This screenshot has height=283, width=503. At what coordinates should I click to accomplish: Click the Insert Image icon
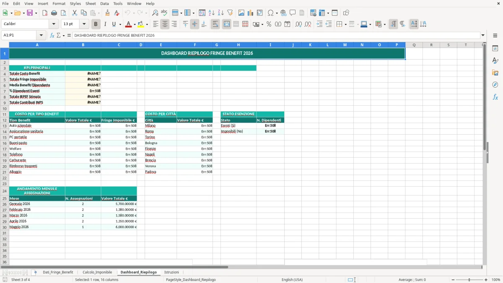tap(241, 13)
